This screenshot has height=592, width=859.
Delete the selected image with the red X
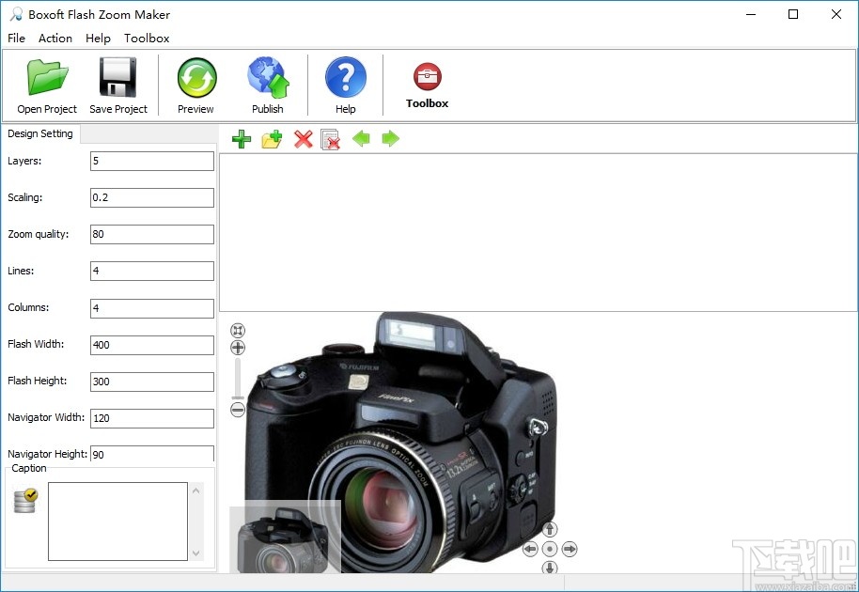pyautogui.click(x=301, y=138)
